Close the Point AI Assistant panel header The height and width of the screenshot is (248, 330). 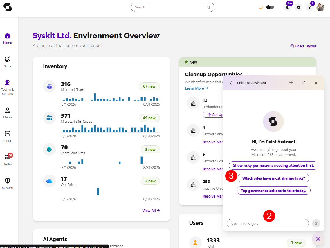pyautogui.click(x=316, y=83)
